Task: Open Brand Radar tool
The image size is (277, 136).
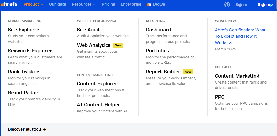Action: coord(23,93)
